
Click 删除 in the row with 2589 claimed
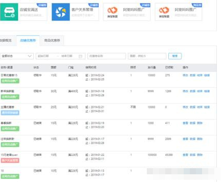pos(200,139)
